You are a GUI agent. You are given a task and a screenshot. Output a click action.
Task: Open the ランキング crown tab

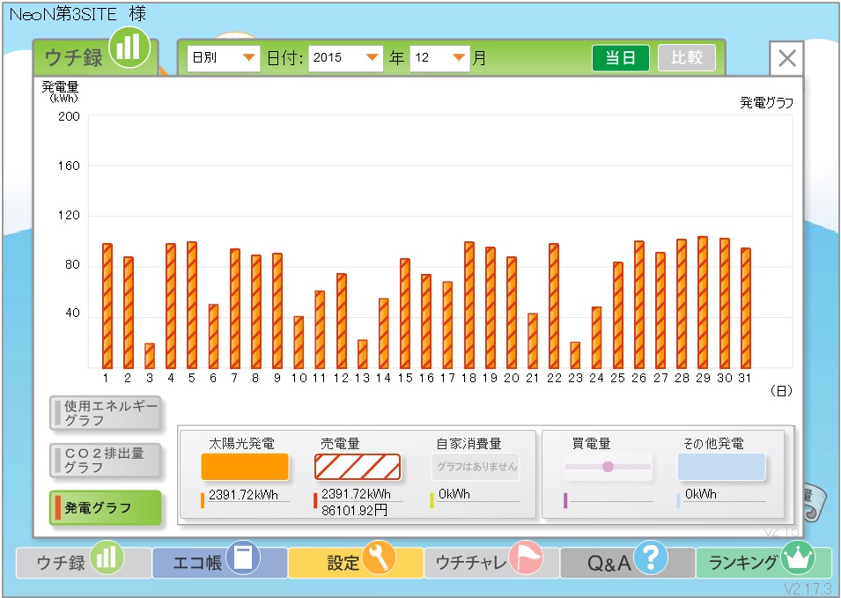point(764,562)
